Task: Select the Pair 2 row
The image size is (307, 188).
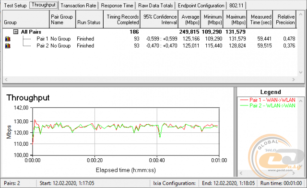Action: click(150, 46)
